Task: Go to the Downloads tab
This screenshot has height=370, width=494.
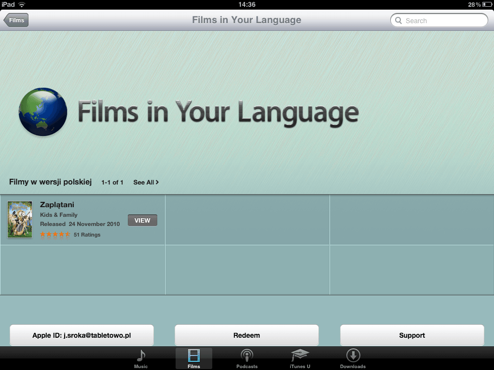Action: click(x=353, y=358)
